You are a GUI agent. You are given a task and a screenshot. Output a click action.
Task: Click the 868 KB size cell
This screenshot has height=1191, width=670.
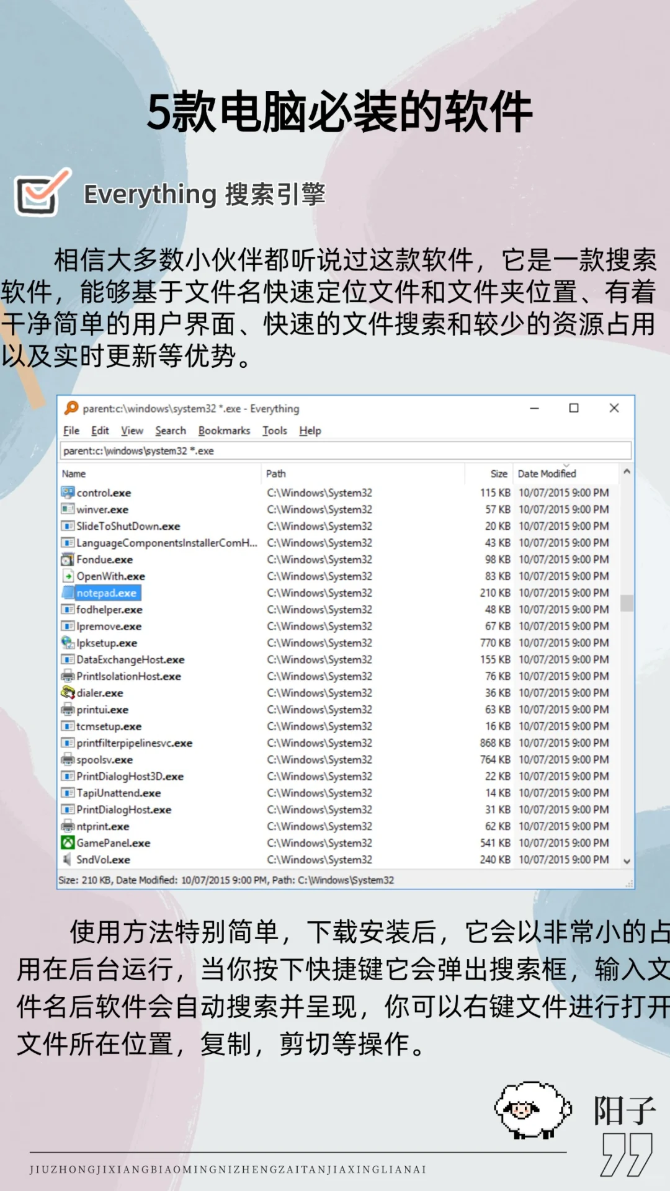(x=495, y=743)
